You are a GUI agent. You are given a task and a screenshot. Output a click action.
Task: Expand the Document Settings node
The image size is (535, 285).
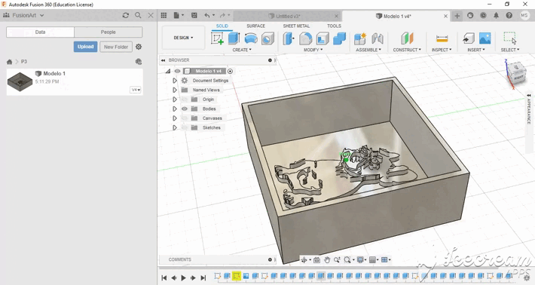175,81
